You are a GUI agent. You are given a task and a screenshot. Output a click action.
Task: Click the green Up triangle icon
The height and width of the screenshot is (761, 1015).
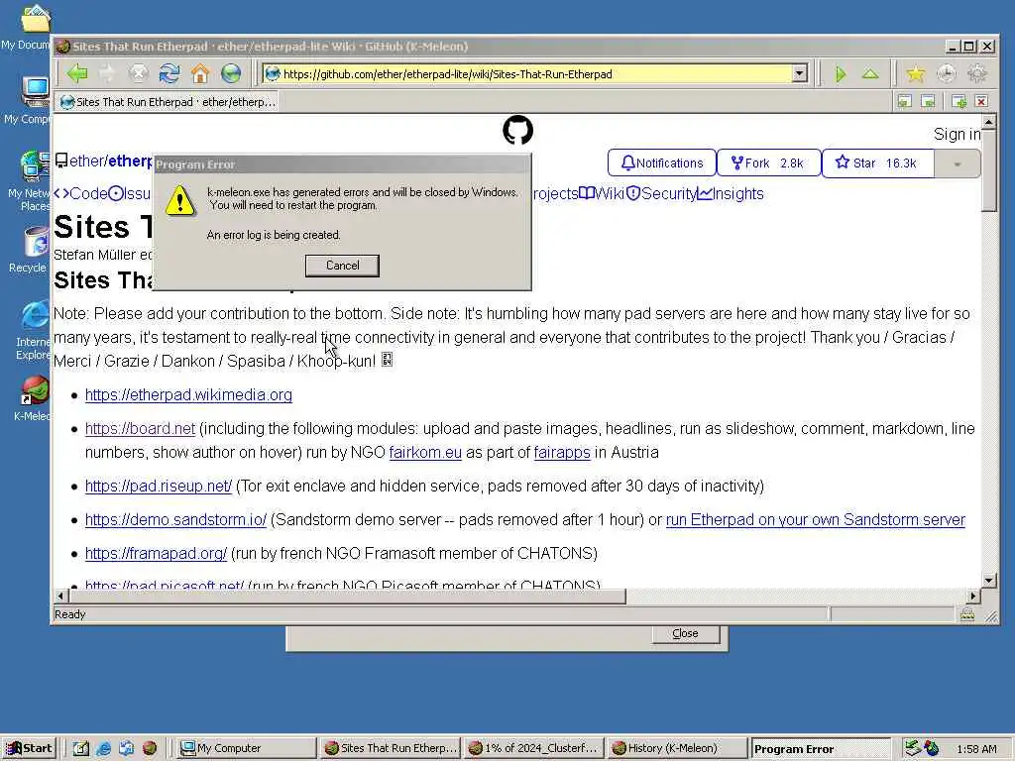(x=870, y=74)
